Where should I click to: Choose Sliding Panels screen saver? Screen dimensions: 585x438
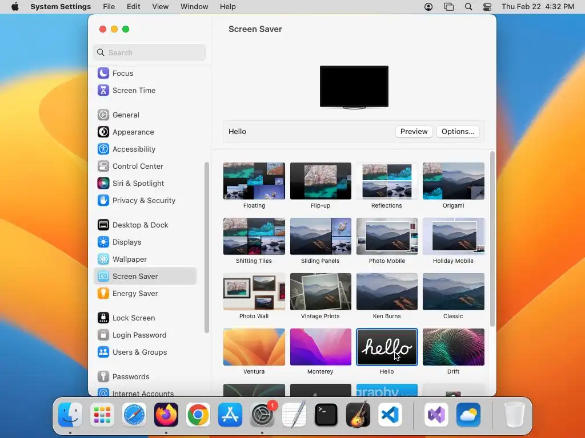pos(320,237)
